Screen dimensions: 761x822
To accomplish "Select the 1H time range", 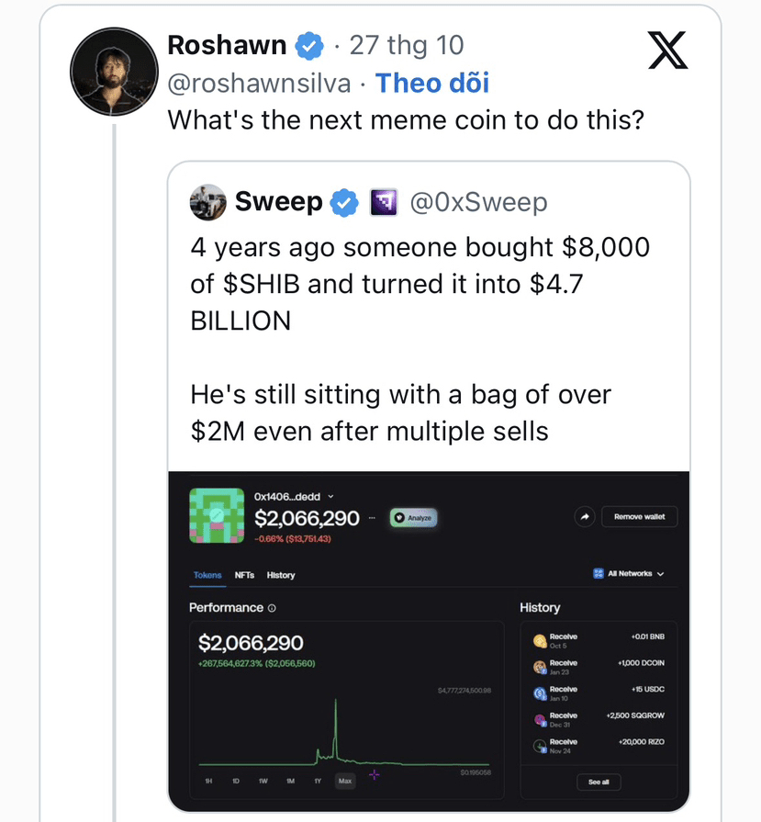I will 209,782.
